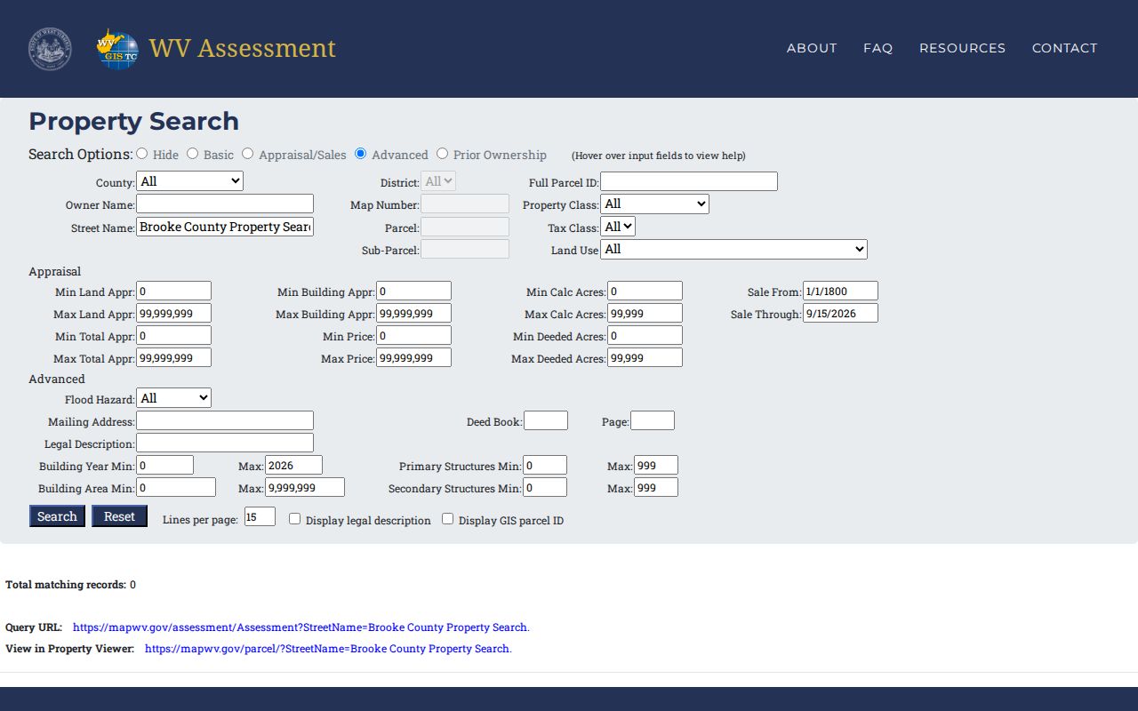Click the WV GIS TC logo

point(117,49)
